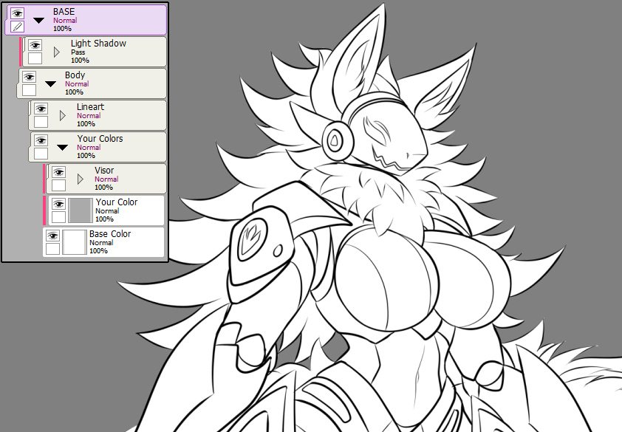Expand the Lineart folder
Image resolution: width=622 pixels, height=432 pixels.
(62, 115)
